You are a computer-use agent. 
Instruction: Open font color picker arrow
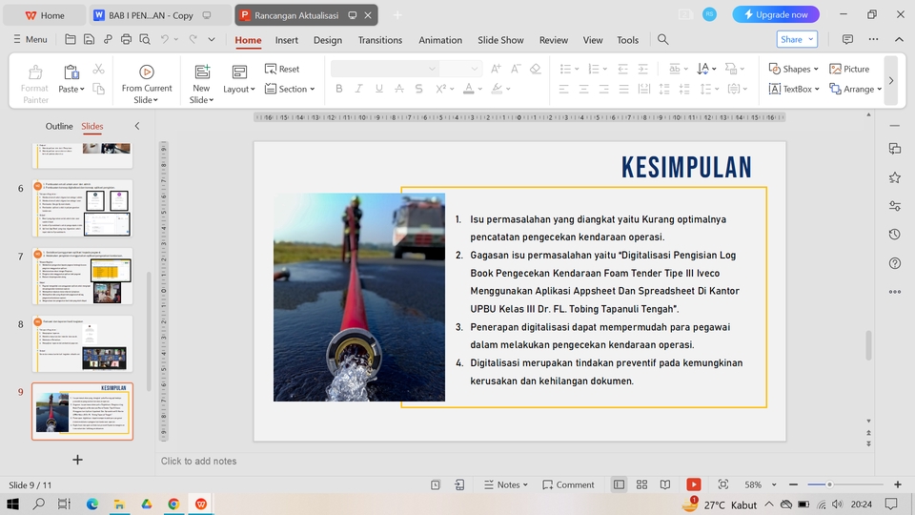tap(480, 90)
